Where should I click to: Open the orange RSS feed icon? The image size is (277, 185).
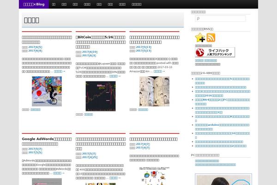tap(211, 37)
